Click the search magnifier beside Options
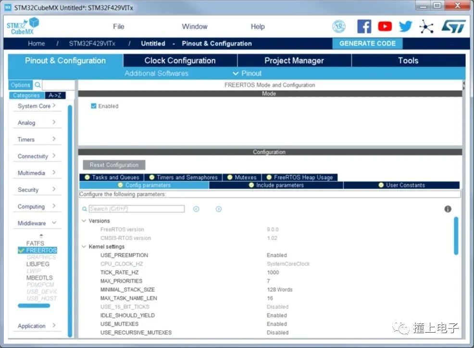 (37, 85)
